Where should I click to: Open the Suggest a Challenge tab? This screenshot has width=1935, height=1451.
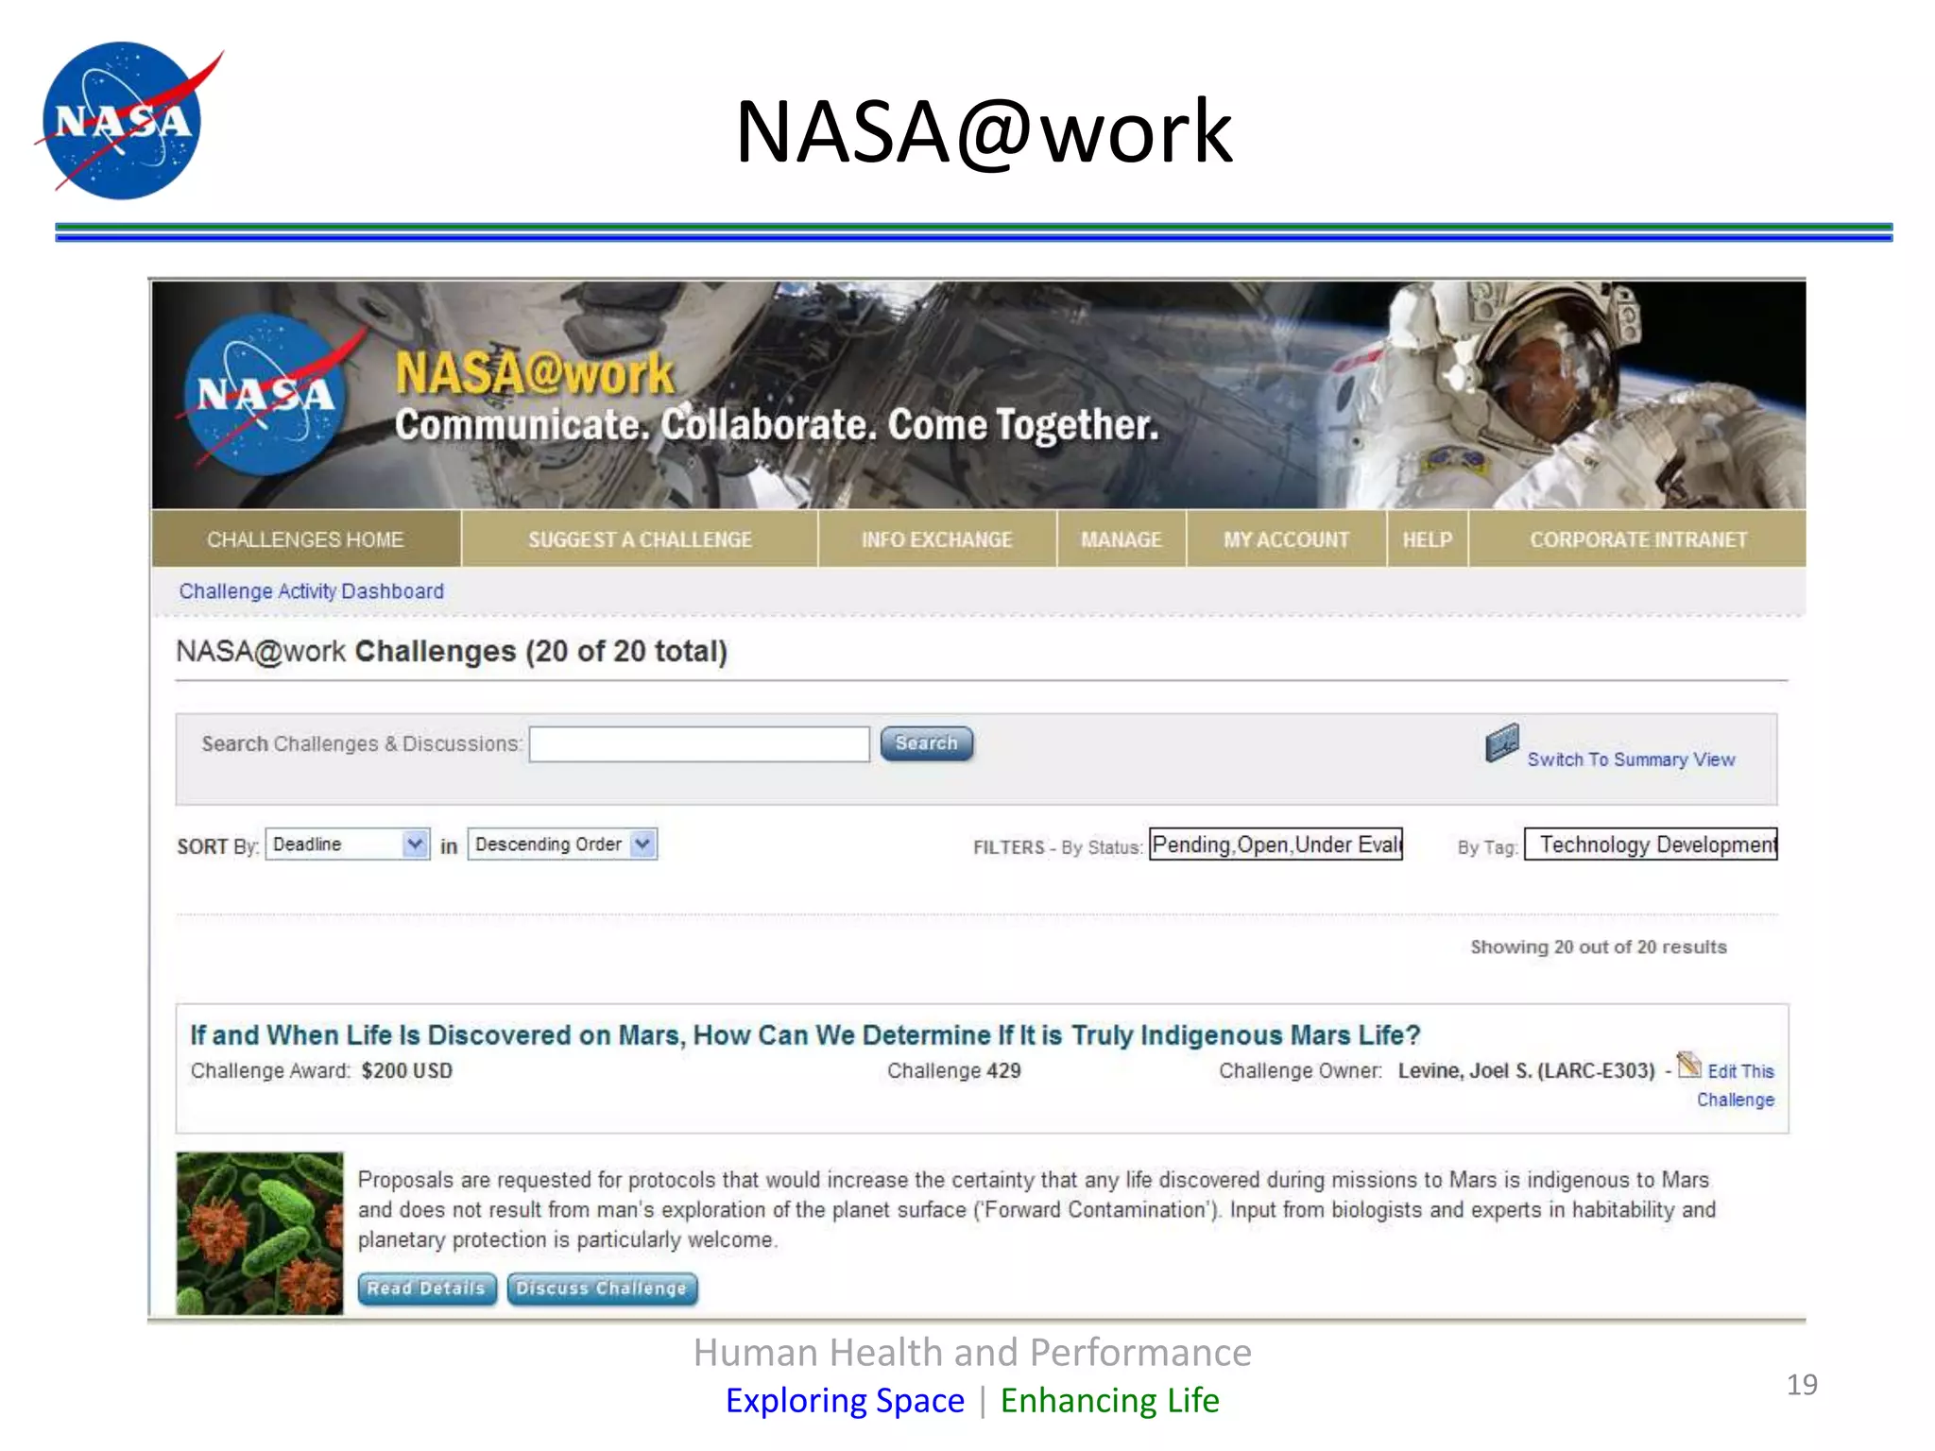pyautogui.click(x=640, y=539)
